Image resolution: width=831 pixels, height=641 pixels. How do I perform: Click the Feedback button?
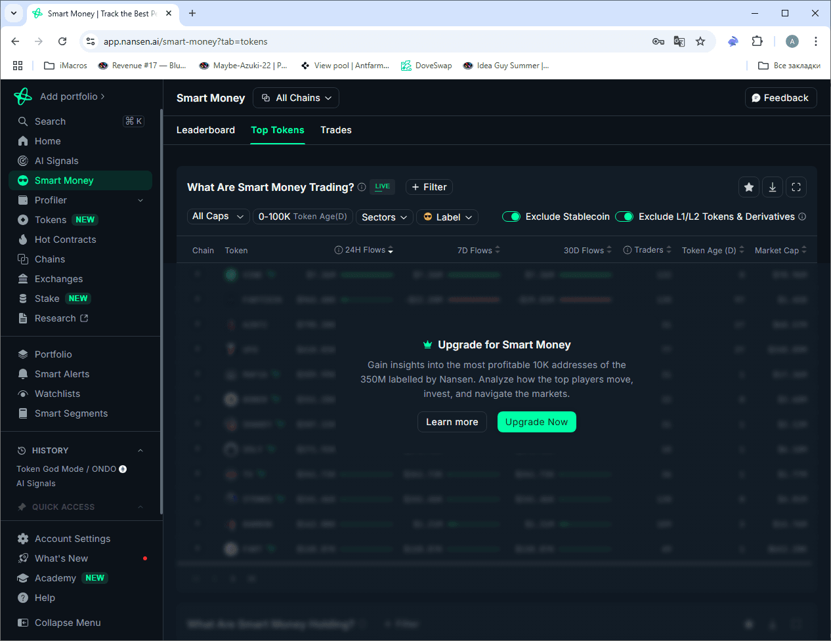click(781, 98)
